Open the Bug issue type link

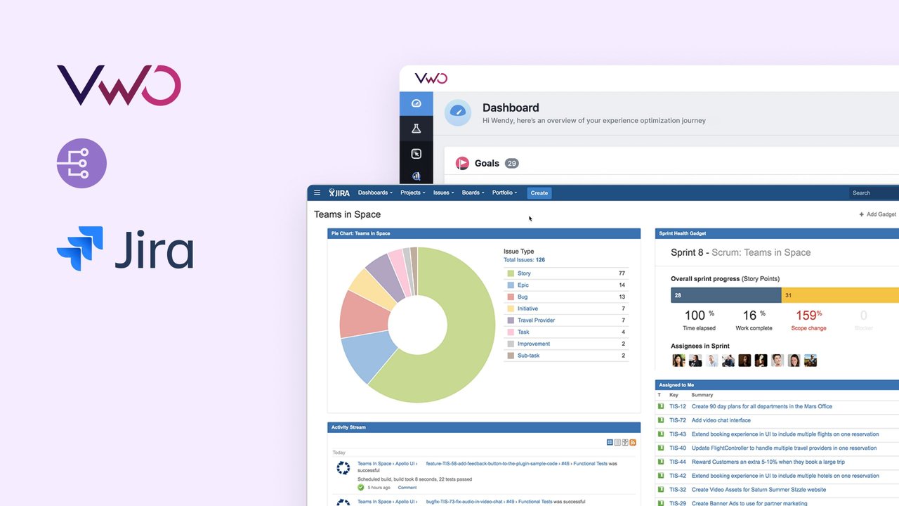pyautogui.click(x=523, y=297)
